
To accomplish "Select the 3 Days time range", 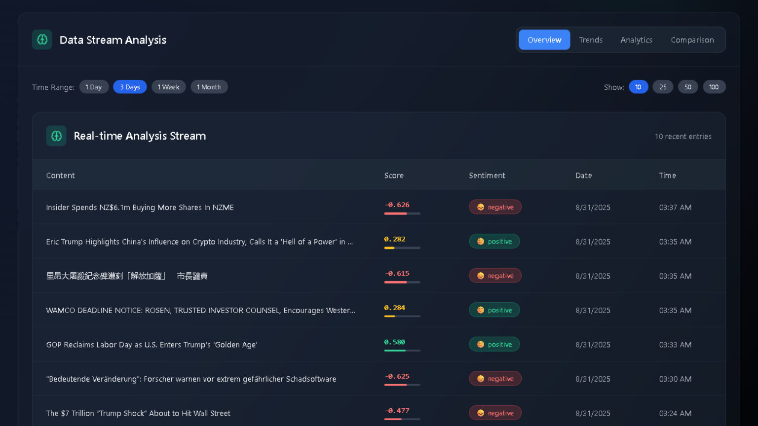I will pos(130,87).
